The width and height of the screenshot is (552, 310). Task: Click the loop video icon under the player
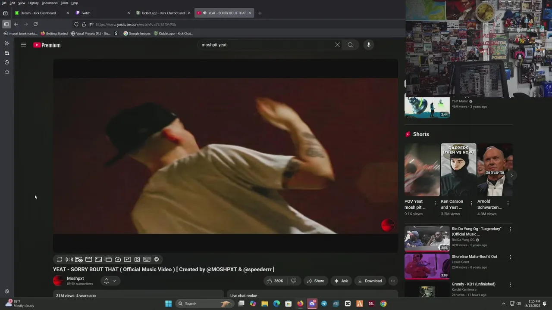coord(60,259)
